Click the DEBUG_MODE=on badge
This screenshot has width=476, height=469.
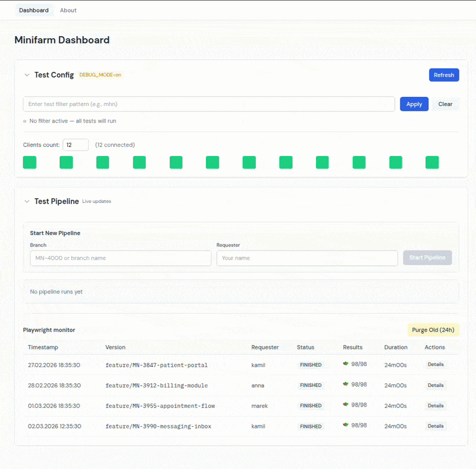[x=100, y=75]
